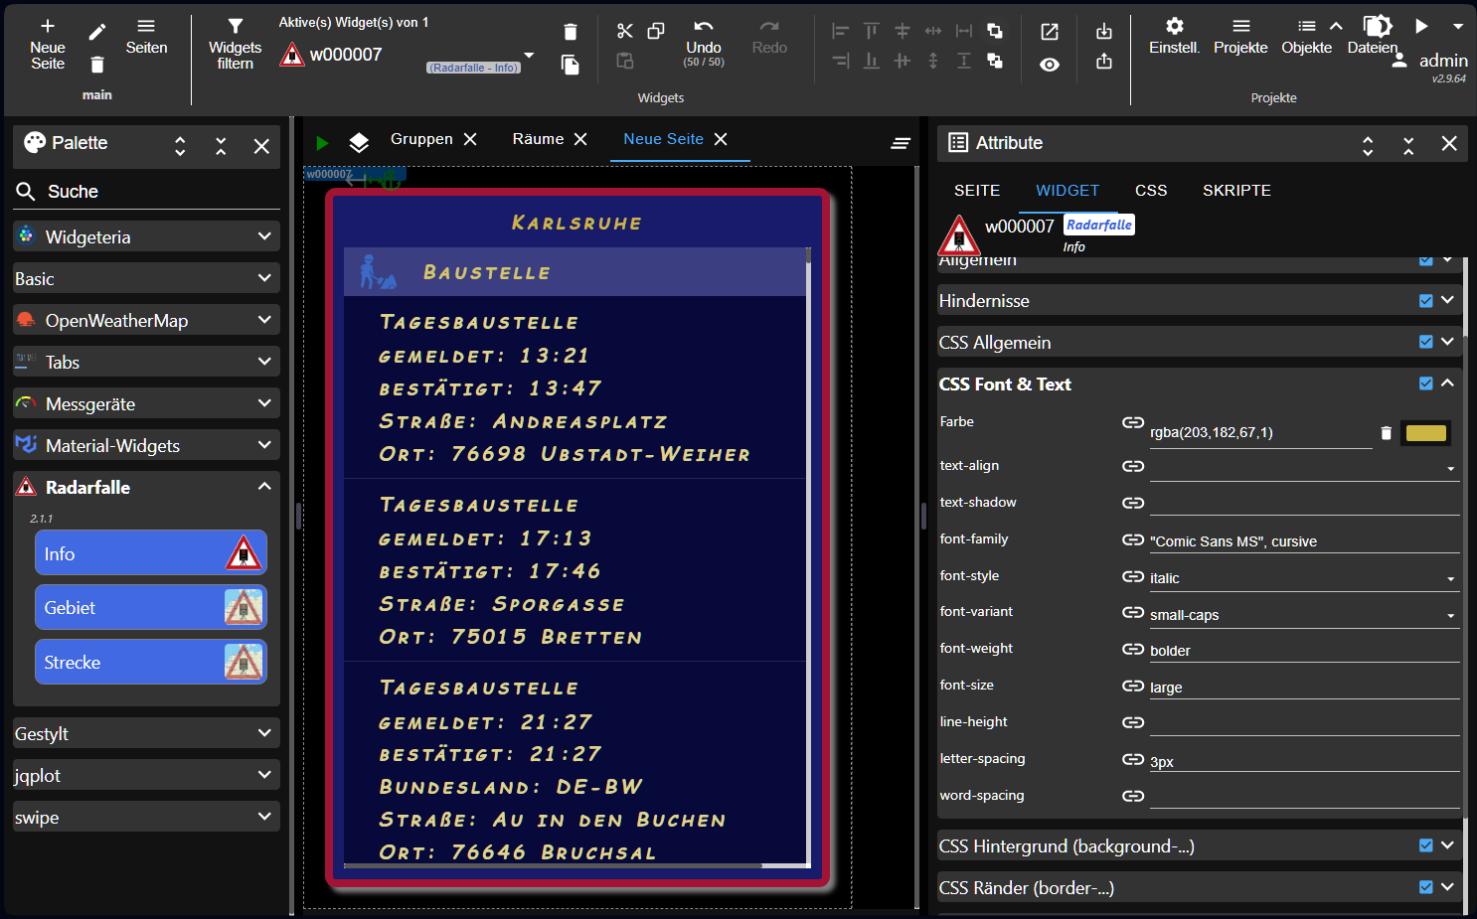
Task: Start runtime with green play icon
Action: click(x=322, y=142)
